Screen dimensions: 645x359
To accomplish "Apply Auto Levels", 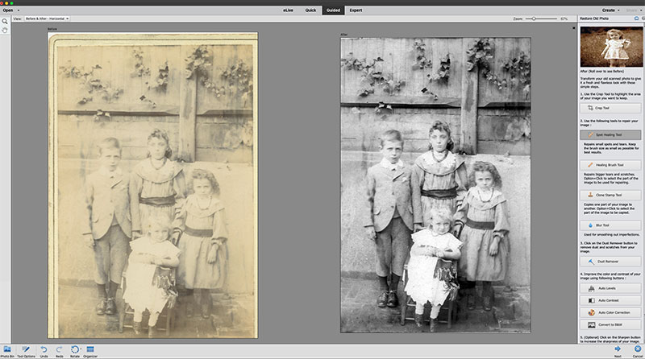I will 610,288.
